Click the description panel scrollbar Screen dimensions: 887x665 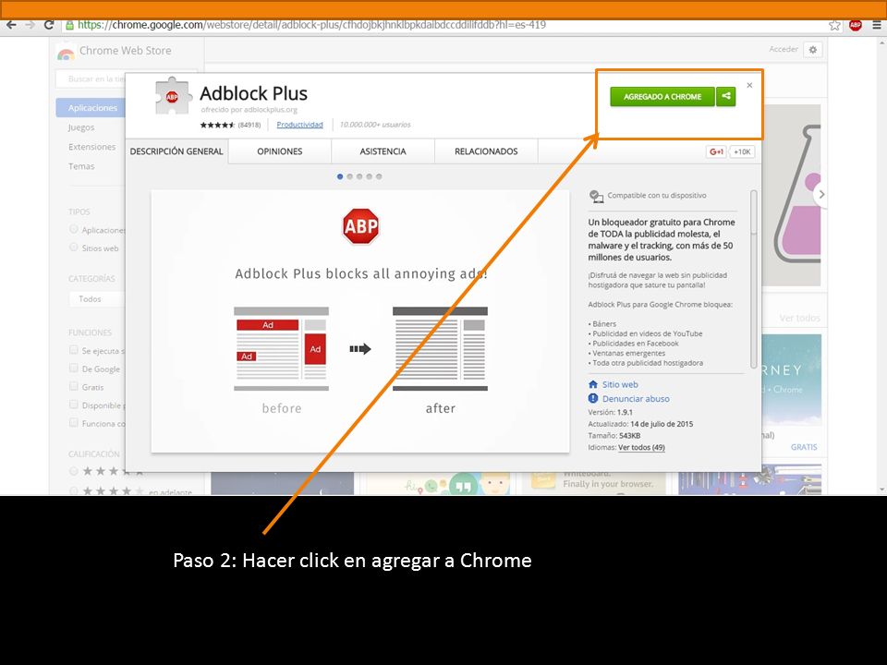point(754,279)
